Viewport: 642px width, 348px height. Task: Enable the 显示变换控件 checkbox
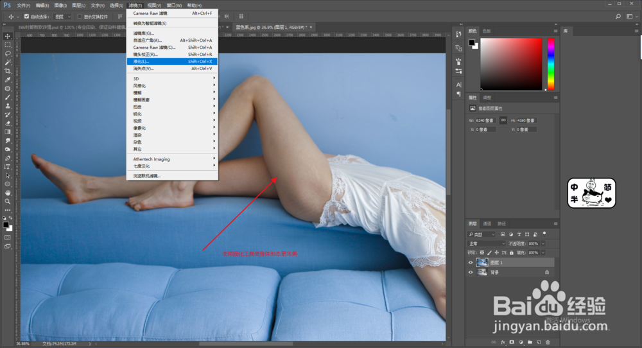click(x=80, y=17)
